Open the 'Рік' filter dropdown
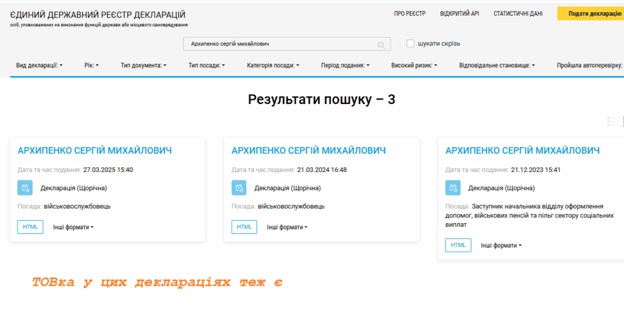The height and width of the screenshot is (313, 624). click(x=91, y=65)
